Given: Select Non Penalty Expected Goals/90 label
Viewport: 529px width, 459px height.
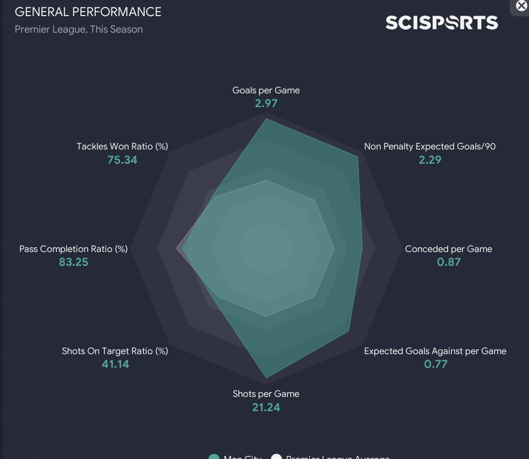Looking at the screenshot, I should (430, 146).
